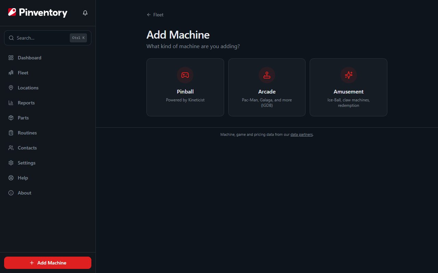Click the 'Add Machine' page heading
The height and width of the screenshot is (273, 438).
[x=178, y=35]
